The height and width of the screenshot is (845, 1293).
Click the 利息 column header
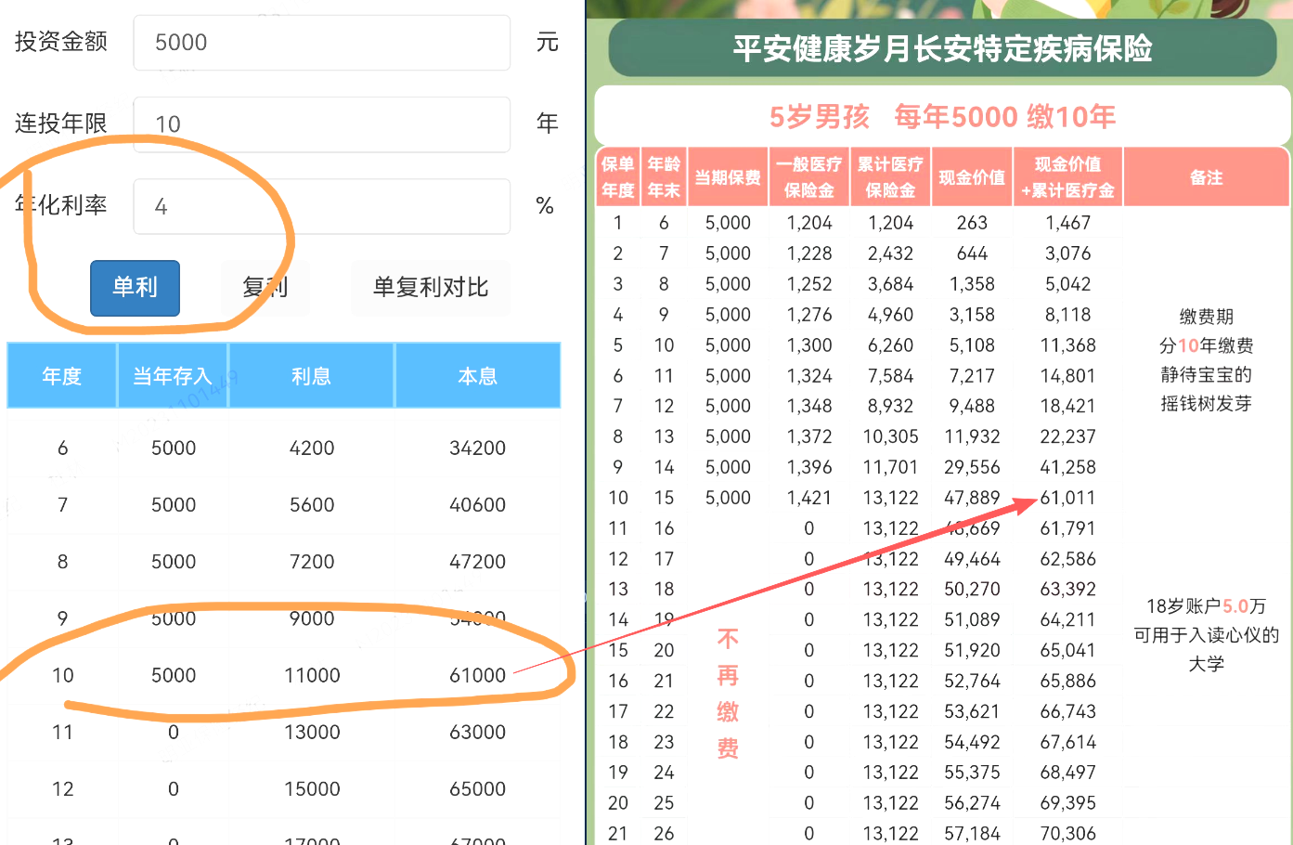coord(311,376)
